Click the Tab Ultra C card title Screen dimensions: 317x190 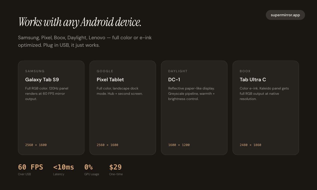253,79
